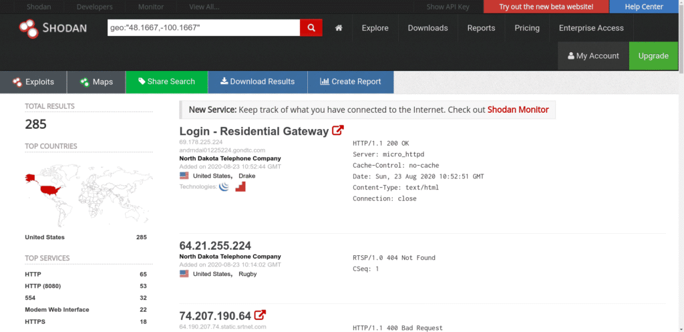The image size is (684, 332).
Task: Open external link icon beside 74.207.190.64
Action: [x=261, y=315]
